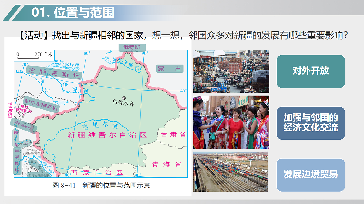This screenshot has height=204, width=364.
Task: Click the caption '图 8-41 新疆的位置与范围示意'
Action: (101, 185)
